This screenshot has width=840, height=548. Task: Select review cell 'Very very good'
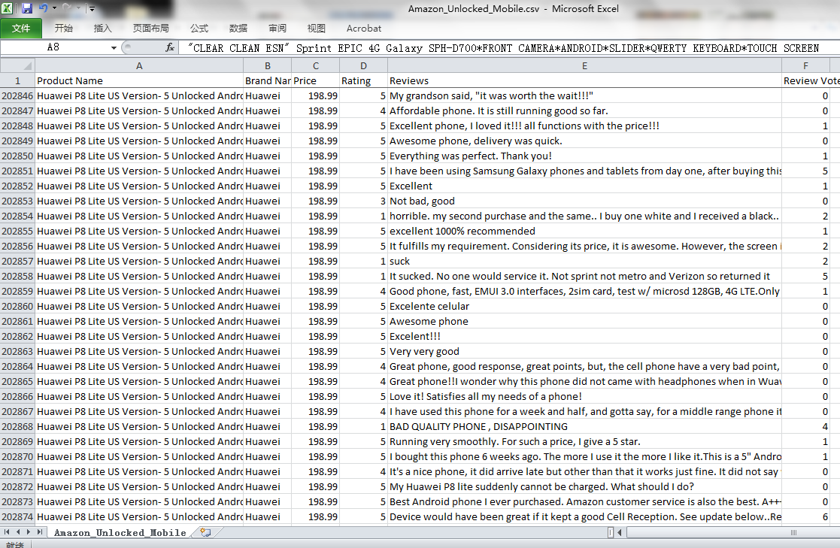(584, 351)
